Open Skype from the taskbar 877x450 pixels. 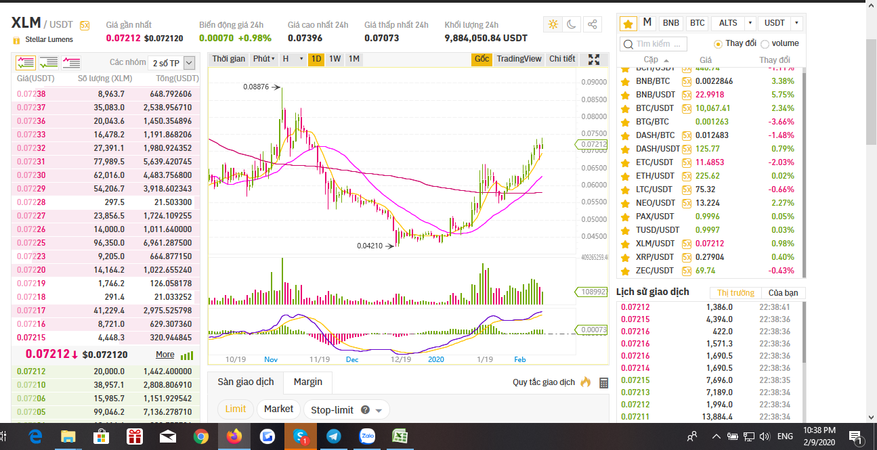pos(300,436)
